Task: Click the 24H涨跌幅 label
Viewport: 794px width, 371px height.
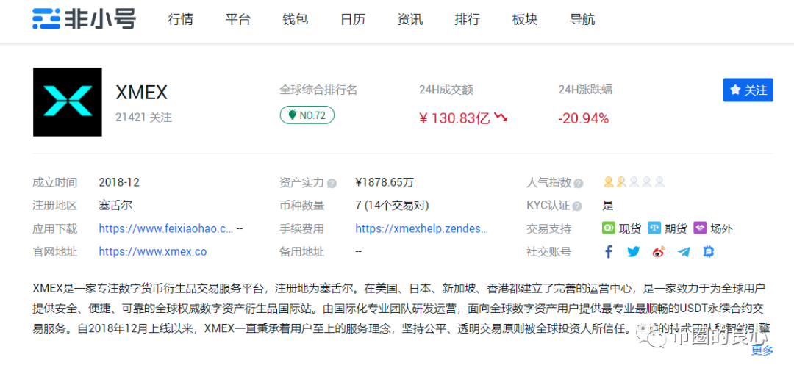Action: click(x=585, y=90)
